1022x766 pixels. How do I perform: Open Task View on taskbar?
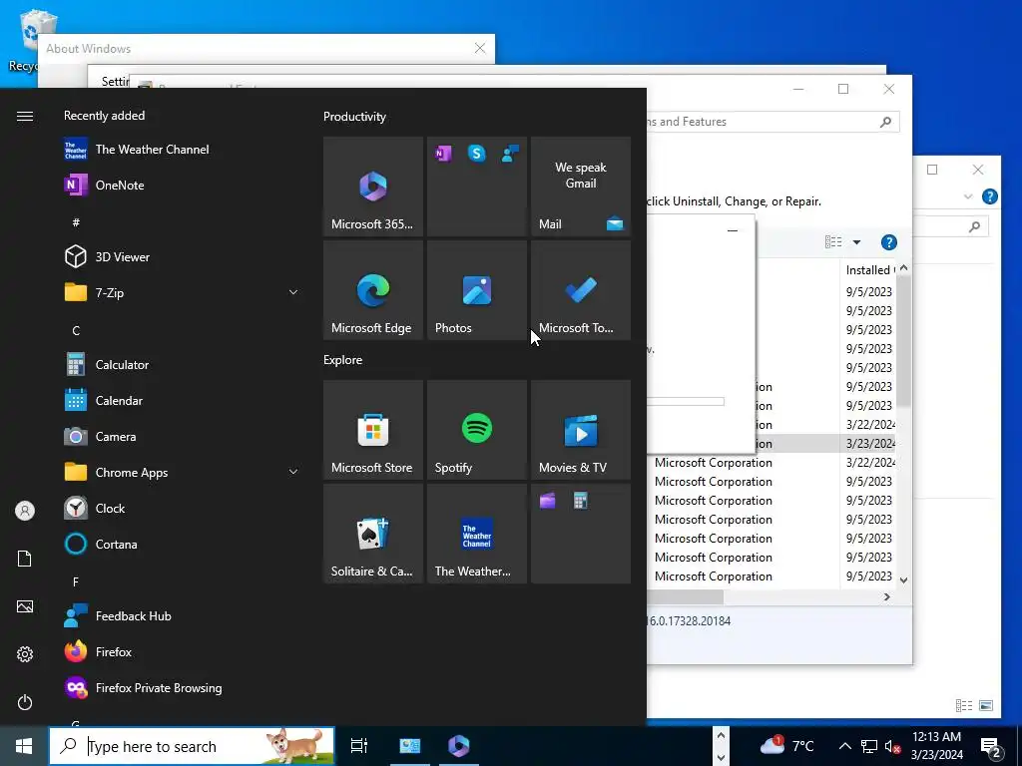tap(358, 746)
